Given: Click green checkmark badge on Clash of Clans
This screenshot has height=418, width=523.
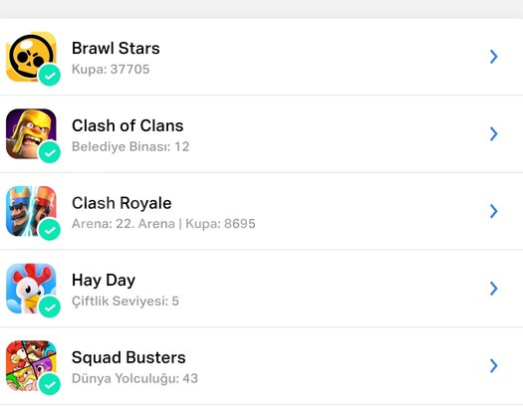Looking at the screenshot, I should (x=50, y=152).
